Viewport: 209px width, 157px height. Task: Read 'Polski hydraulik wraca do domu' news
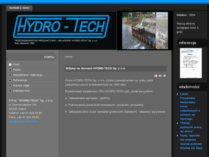[191, 127]
